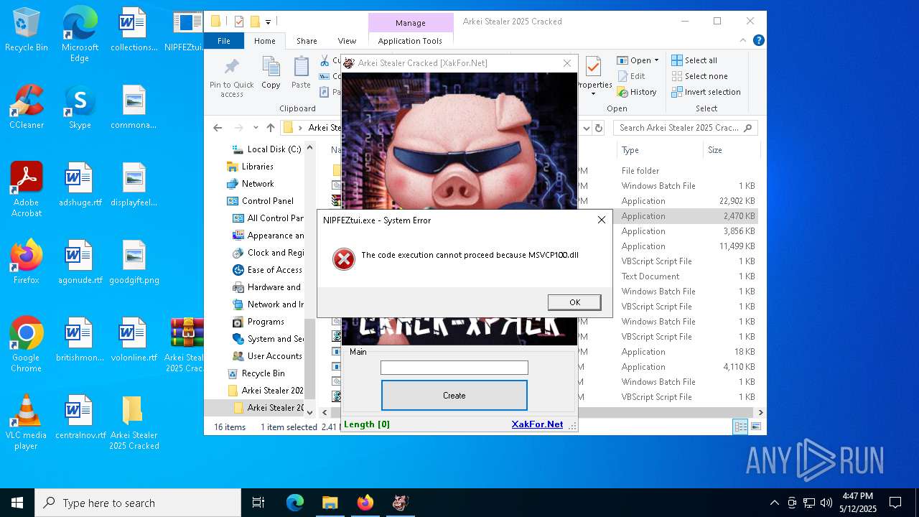This screenshot has width=919, height=517.
Task: Open Adobe Acrobat desktop shortcut
Action: point(27,190)
